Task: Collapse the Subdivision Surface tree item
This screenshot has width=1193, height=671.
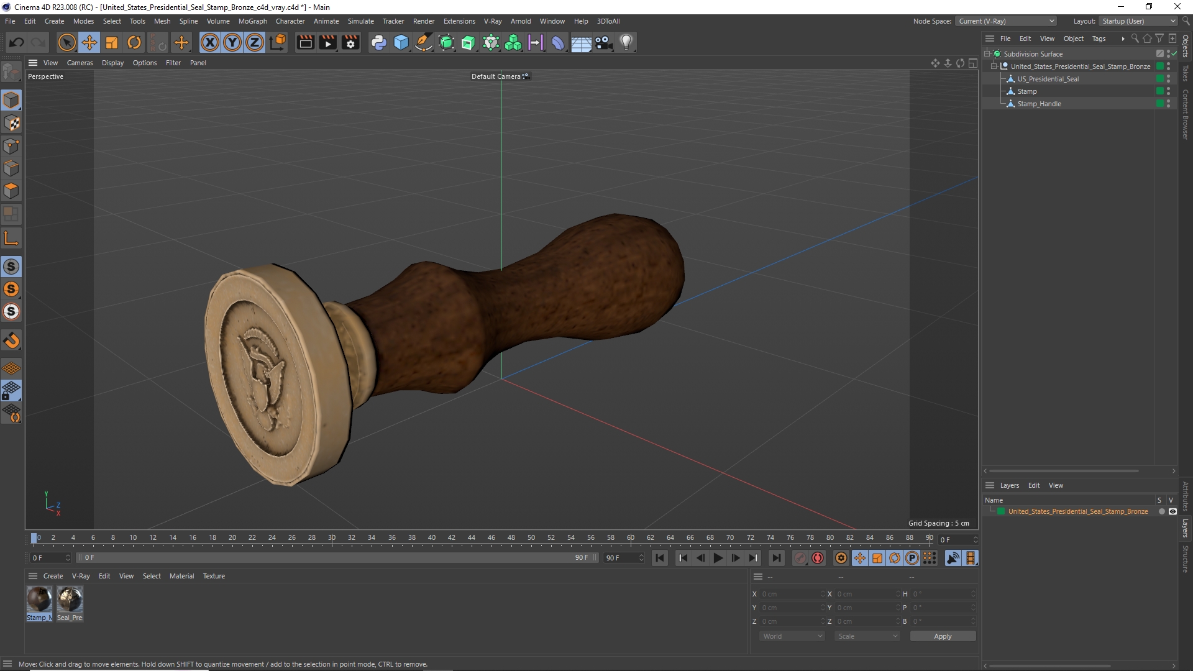Action: (x=987, y=54)
